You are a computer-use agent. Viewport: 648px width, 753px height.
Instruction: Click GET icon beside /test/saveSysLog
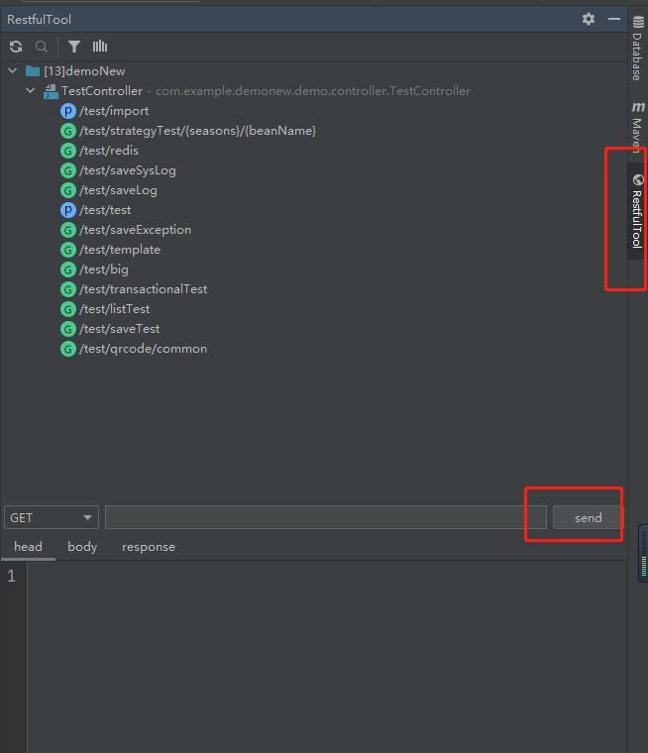pos(68,170)
